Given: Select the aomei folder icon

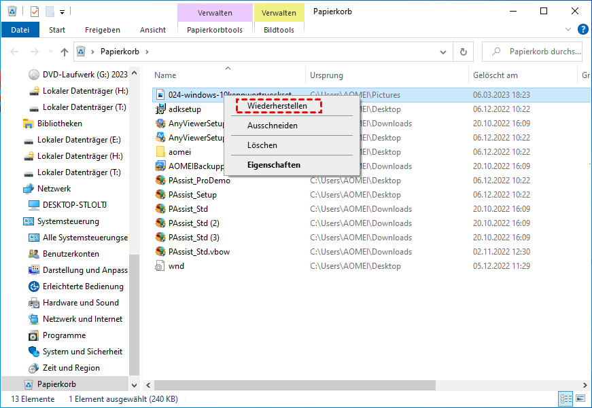Looking at the screenshot, I should (160, 151).
